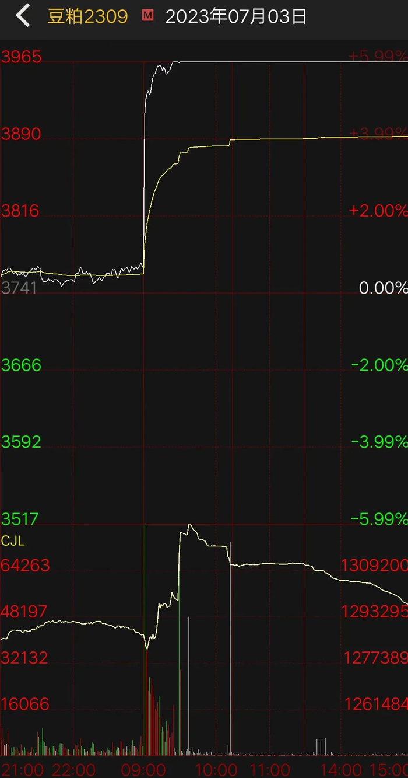Image resolution: width=408 pixels, height=778 pixels.
Task: Click the 3517 lower limit price label
Action: (x=21, y=518)
